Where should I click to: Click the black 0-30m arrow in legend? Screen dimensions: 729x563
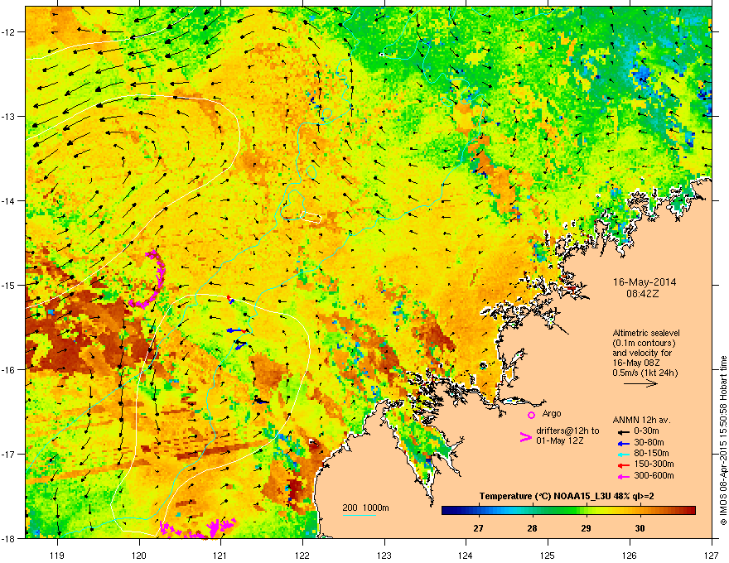pyautogui.click(x=624, y=431)
